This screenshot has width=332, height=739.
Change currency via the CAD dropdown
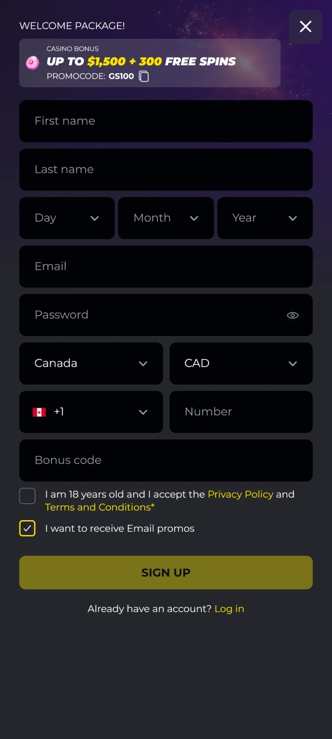point(241,363)
